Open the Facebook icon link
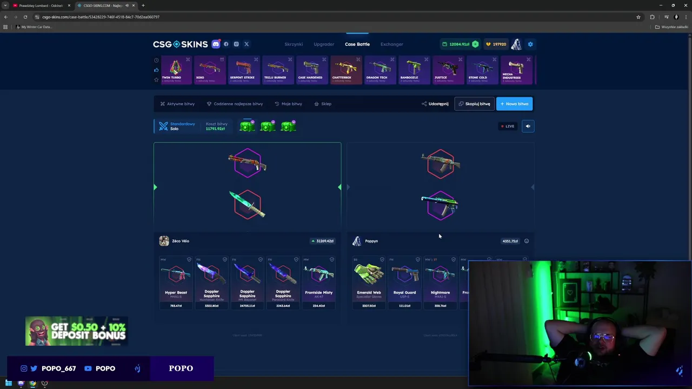Screen dimensions: 692x389 (226, 44)
